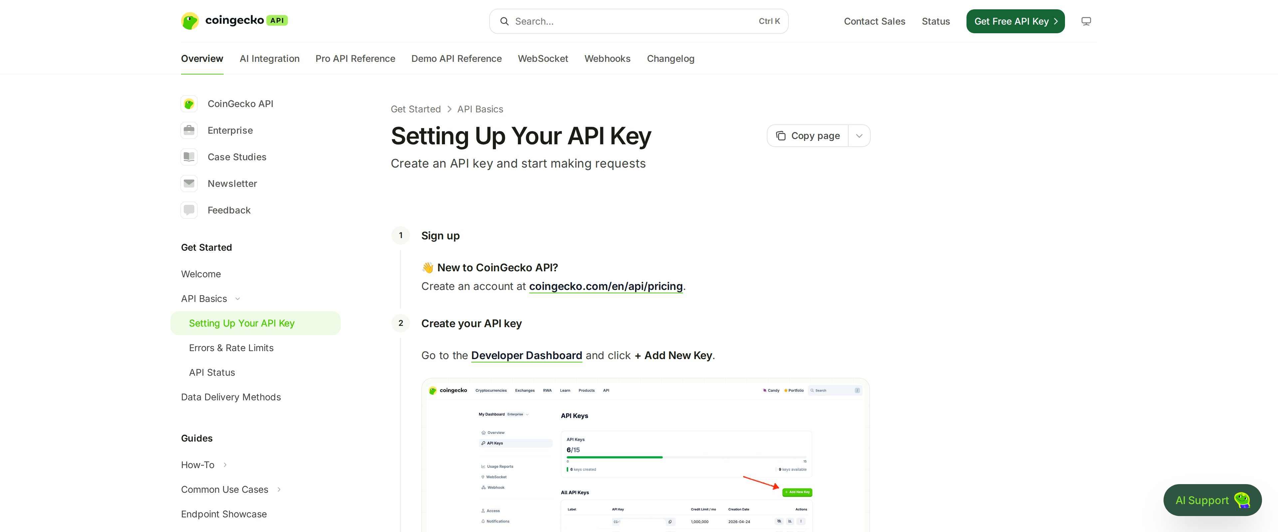Click the Get Started breadcrumb
This screenshot has height=532, width=1278.
click(415, 109)
